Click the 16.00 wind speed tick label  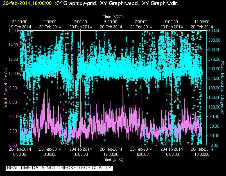13,31
